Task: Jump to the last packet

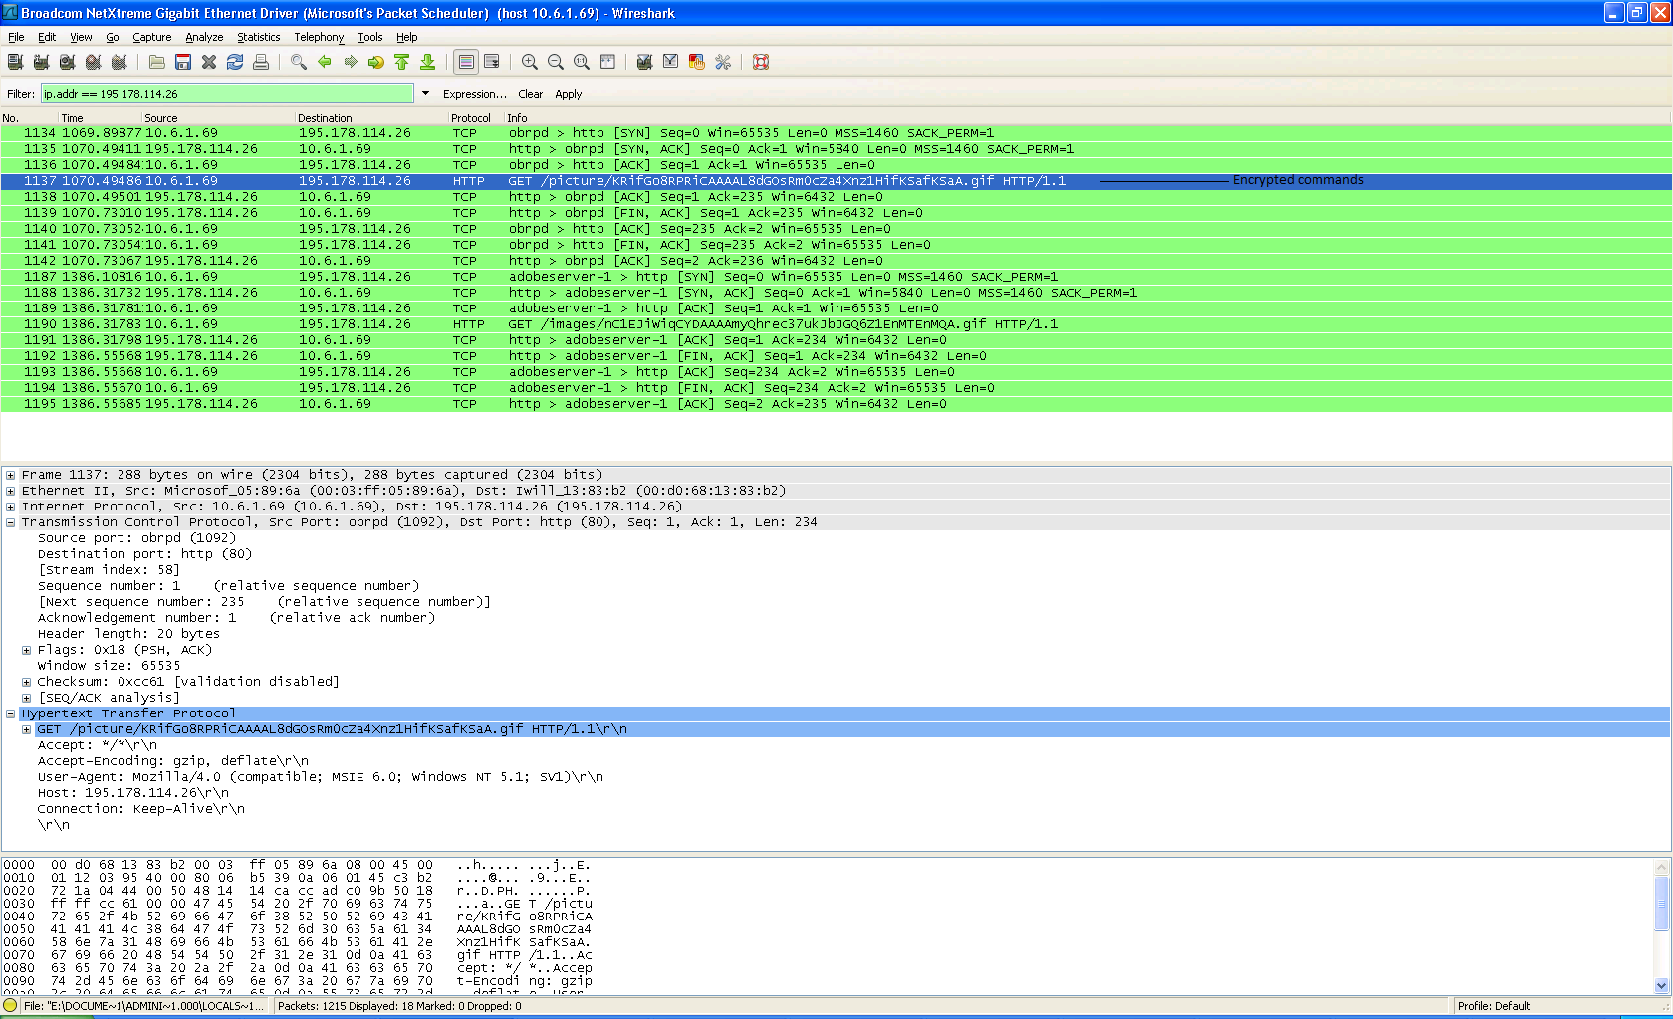Action: pyautogui.click(x=428, y=62)
